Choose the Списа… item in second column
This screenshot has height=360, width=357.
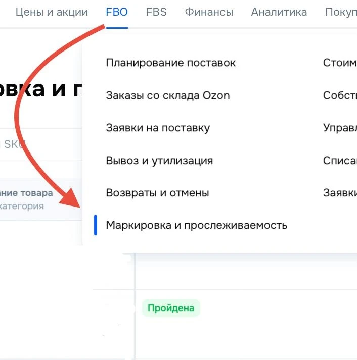point(340,160)
